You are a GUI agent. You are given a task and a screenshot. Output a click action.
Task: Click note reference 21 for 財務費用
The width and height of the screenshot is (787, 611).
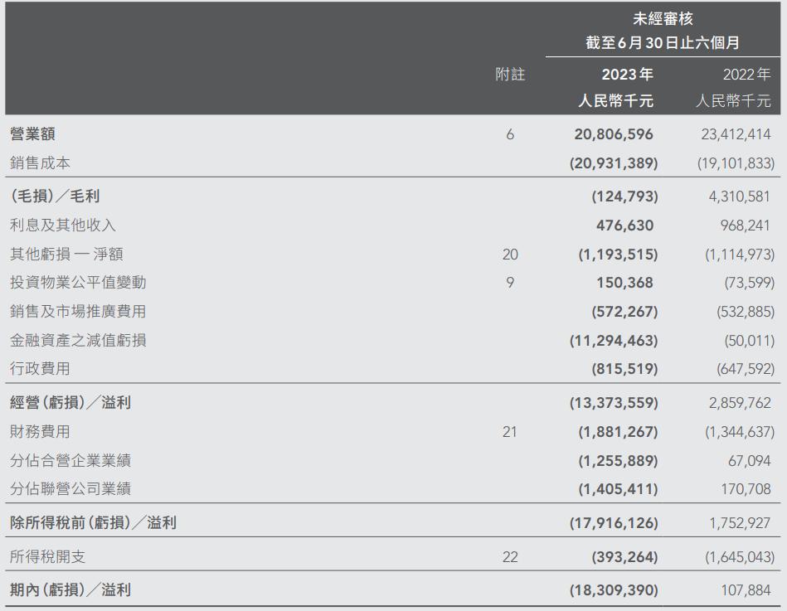pyautogui.click(x=510, y=432)
